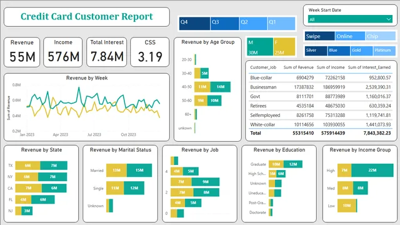The height and width of the screenshot is (225, 400).
Task: Click the Graduate 12M teal bar
Action: click(x=293, y=164)
